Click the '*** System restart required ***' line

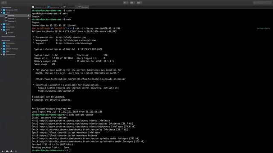(x=52, y=109)
